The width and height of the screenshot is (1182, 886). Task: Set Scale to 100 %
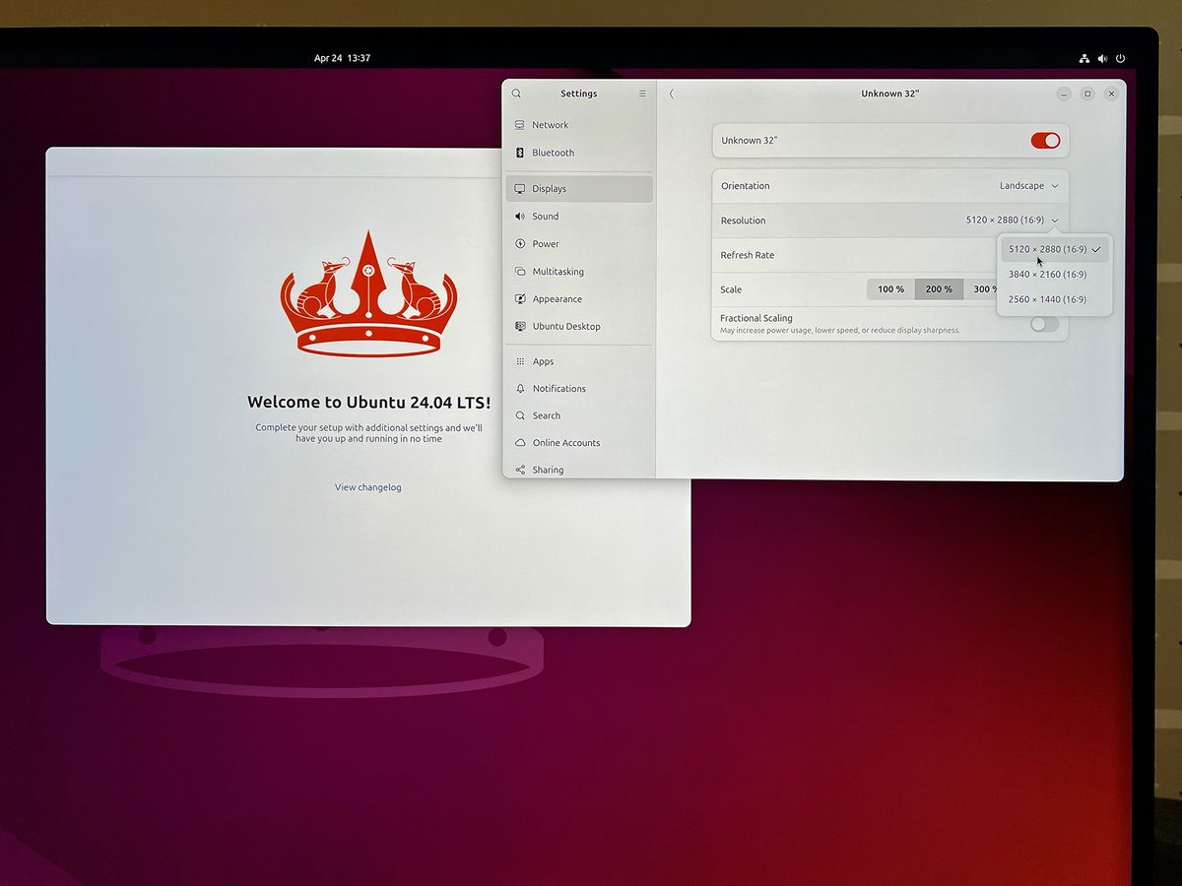(x=890, y=289)
